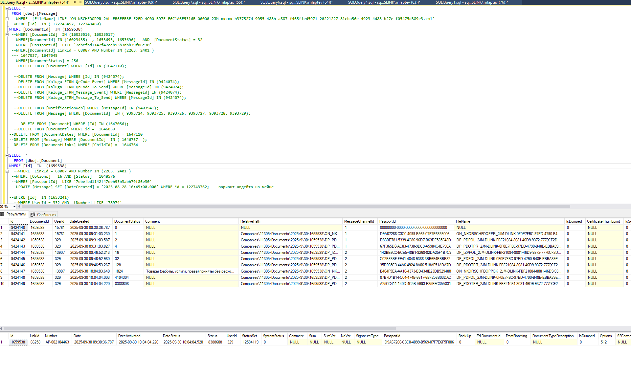The height and width of the screenshot is (375, 631).
Task: Collapse the second SELECT from Document block
Action: [7, 155]
